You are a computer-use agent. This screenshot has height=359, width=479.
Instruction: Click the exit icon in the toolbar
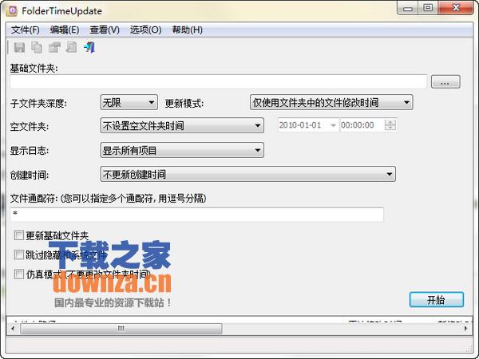pyautogui.click(x=89, y=47)
